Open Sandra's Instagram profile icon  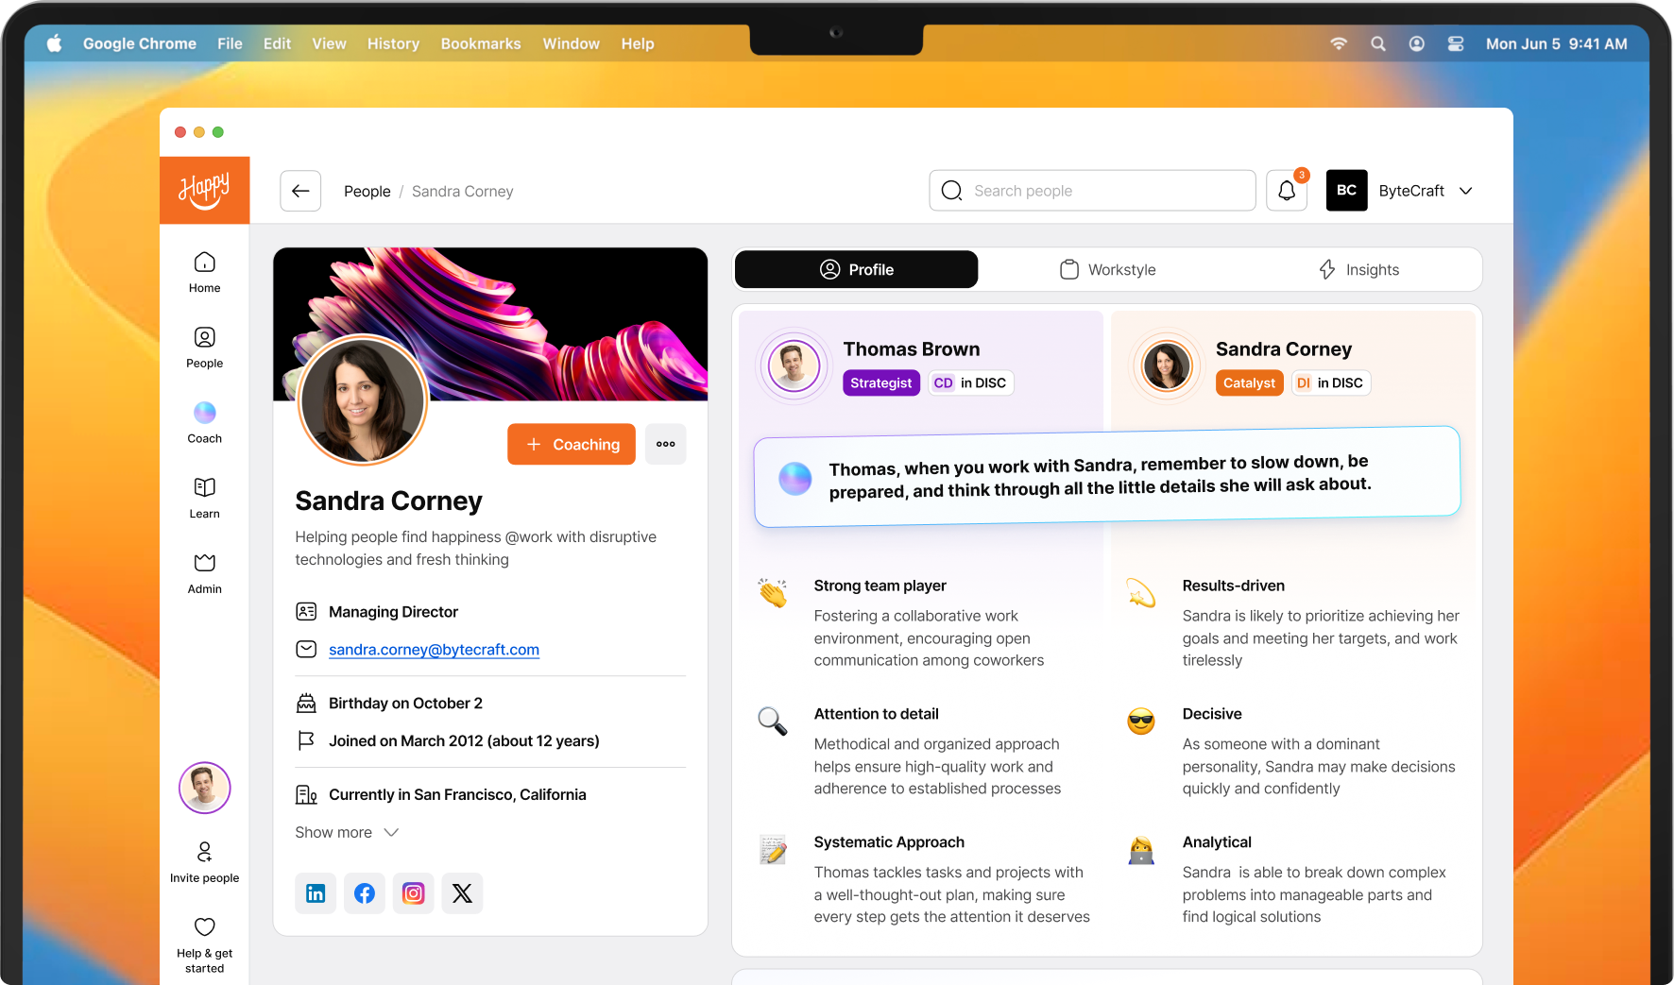coord(414,893)
